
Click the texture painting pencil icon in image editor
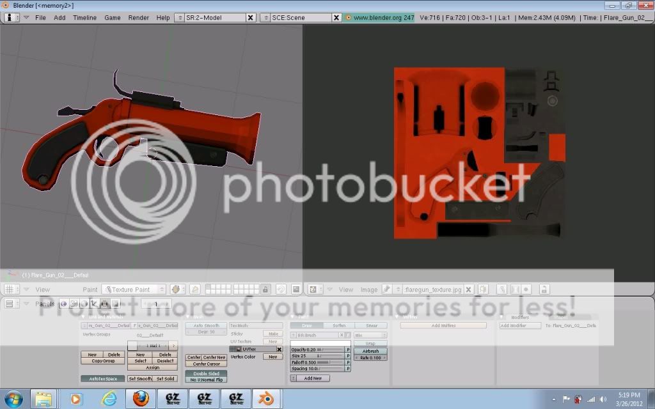point(386,289)
